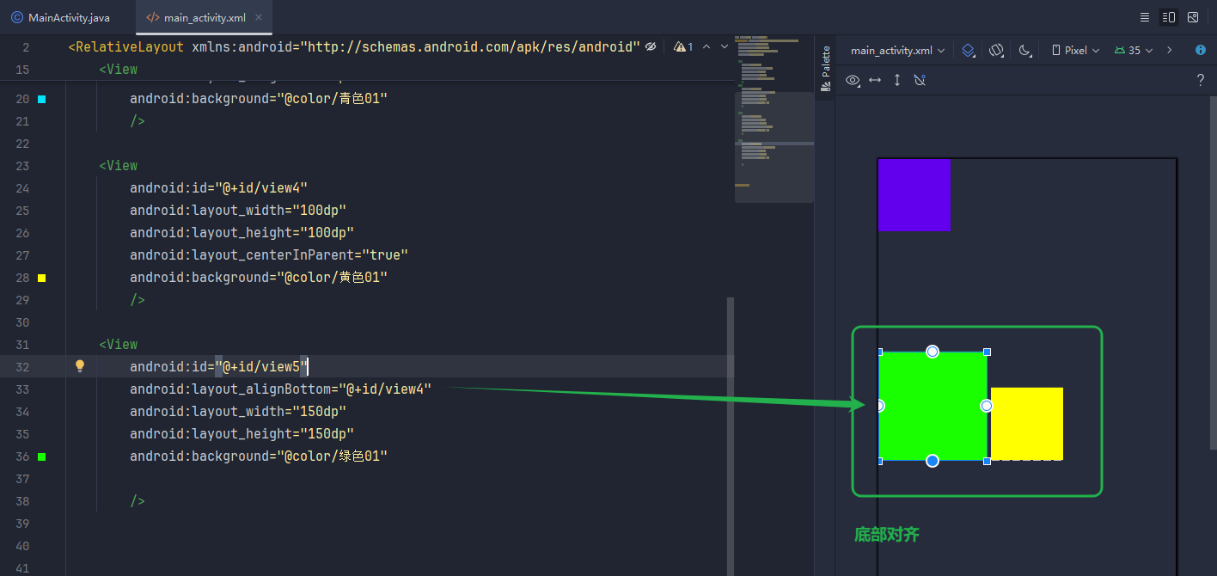Click the layout_centerInParent="true" line
This screenshot has width=1217, height=576.
pyautogui.click(x=268, y=254)
